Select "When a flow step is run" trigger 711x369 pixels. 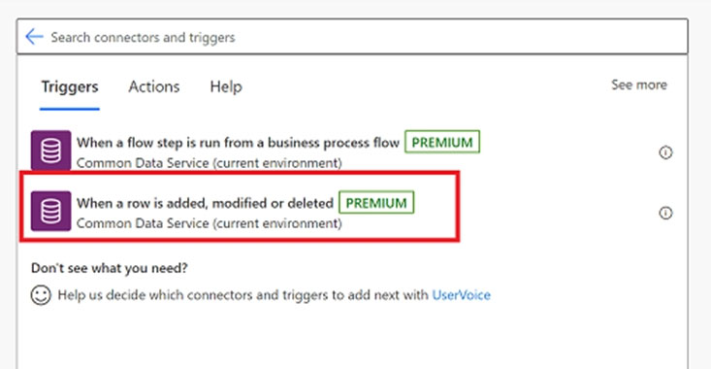pyautogui.click(x=238, y=143)
